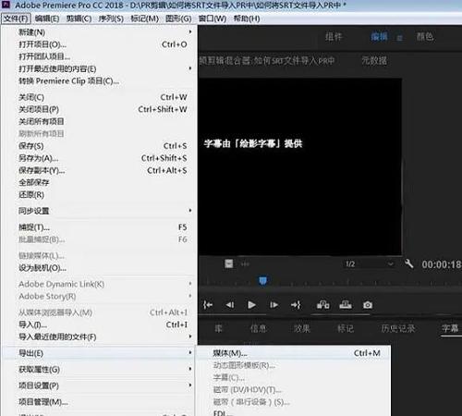Open the 1/2 playback resolution dropdown
462x416 pixels.
click(x=369, y=264)
